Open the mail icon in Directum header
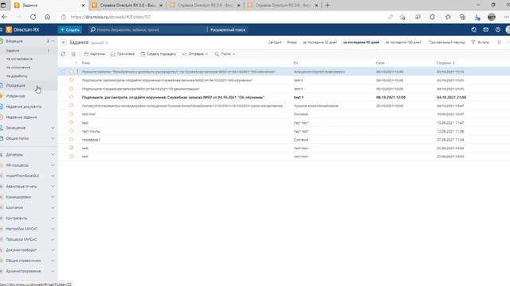This screenshot has width=510, height=286. [x=485, y=29]
